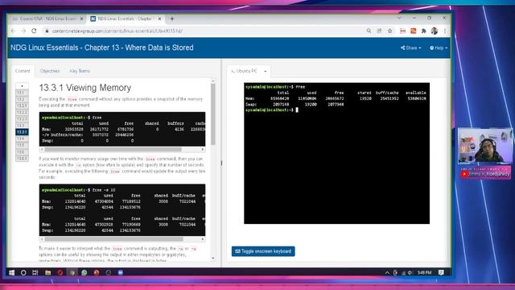The image size is (515, 290).
Task: Close the Course CNA browser tab
Action: point(82,19)
